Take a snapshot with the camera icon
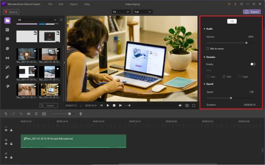The width and height of the screenshot is (265, 165). point(187,105)
